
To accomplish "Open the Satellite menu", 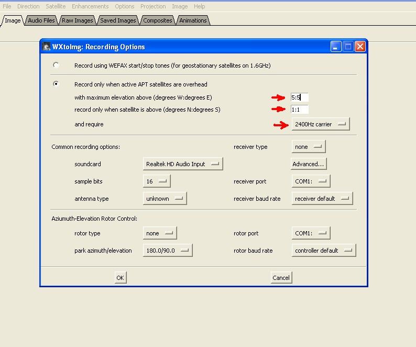I will pyautogui.click(x=56, y=6).
